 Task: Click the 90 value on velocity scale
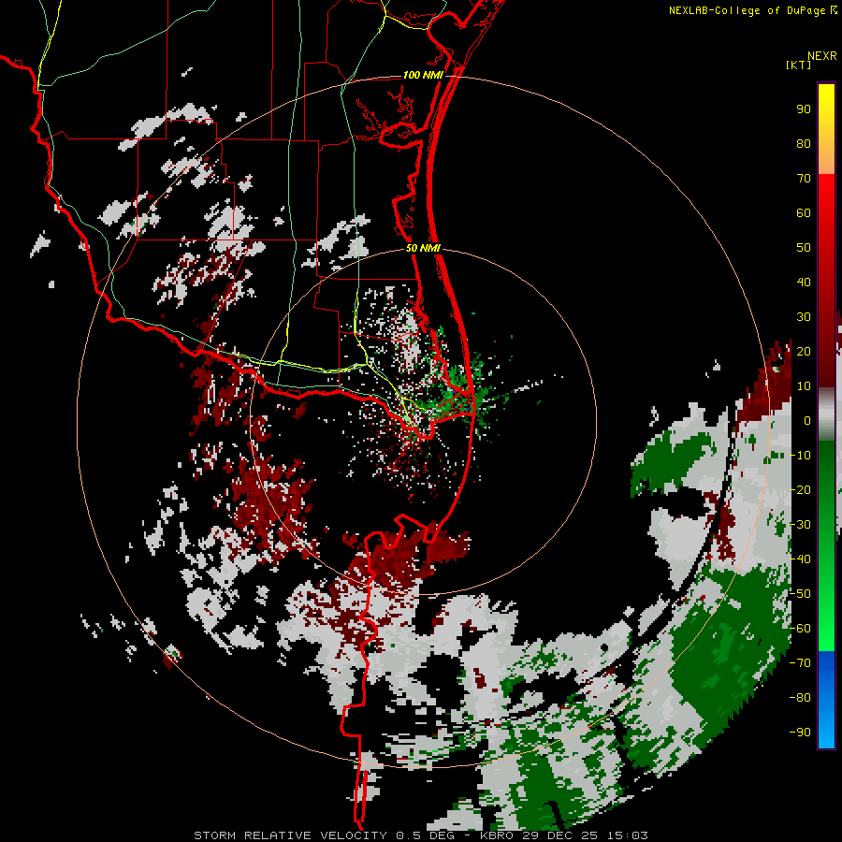[x=804, y=109]
